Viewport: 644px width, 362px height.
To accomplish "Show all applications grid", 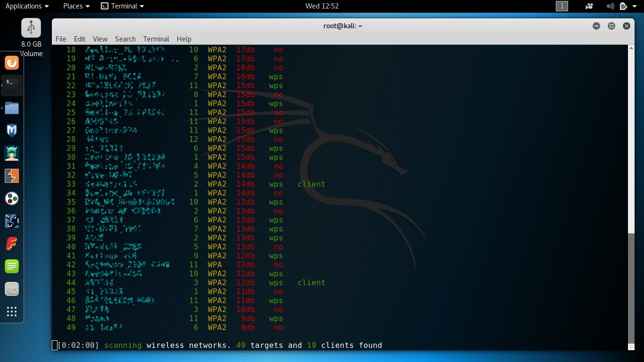I will tap(12, 312).
